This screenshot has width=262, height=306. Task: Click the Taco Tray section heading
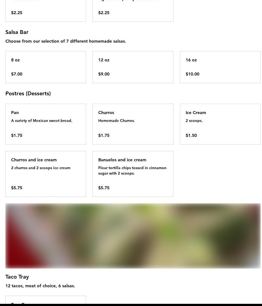(17, 277)
